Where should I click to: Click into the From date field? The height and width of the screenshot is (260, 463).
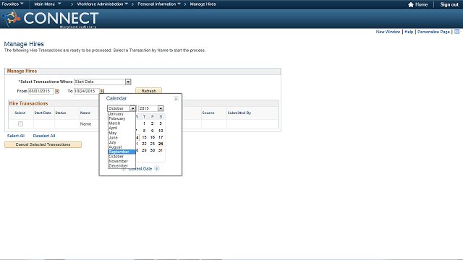click(x=41, y=91)
